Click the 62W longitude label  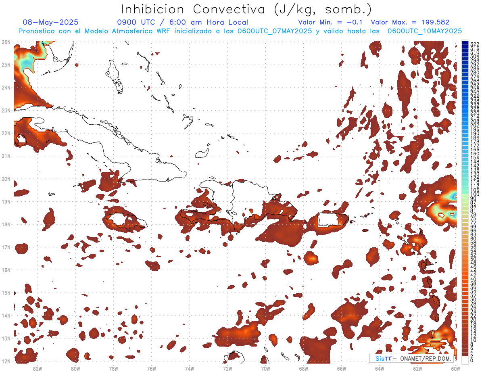tap(417, 368)
